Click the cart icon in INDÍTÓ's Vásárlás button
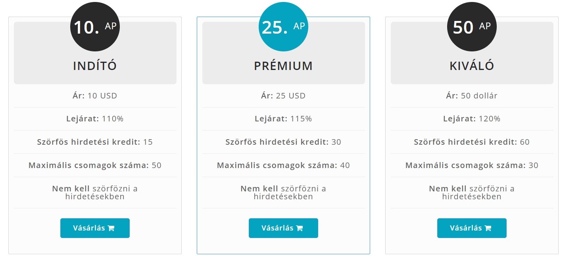 (x=111, y=228)
